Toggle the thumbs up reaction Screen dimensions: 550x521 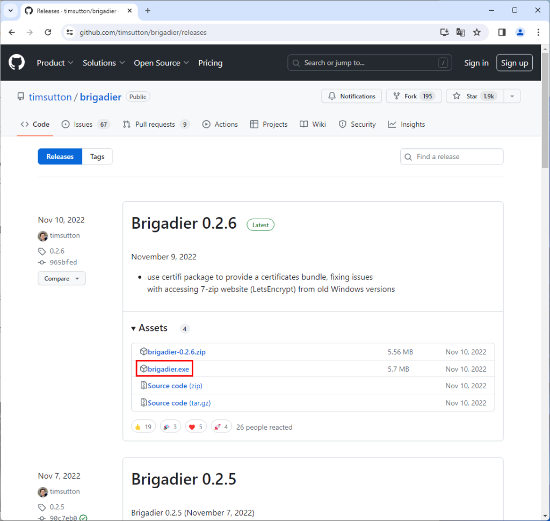143,427
